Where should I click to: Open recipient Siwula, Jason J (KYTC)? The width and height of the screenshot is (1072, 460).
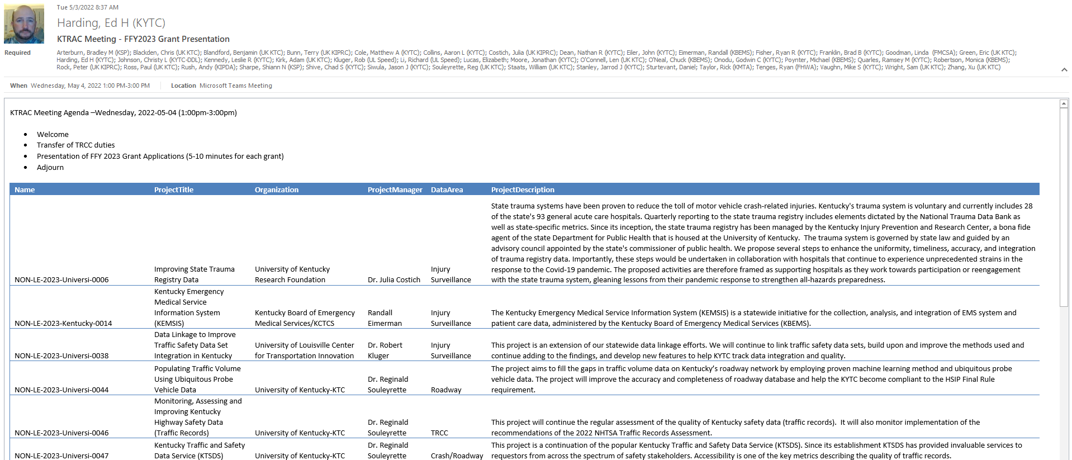tap(399, 67)
